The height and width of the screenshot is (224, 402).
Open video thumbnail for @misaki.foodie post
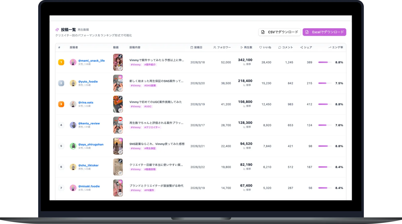(118, 188)
